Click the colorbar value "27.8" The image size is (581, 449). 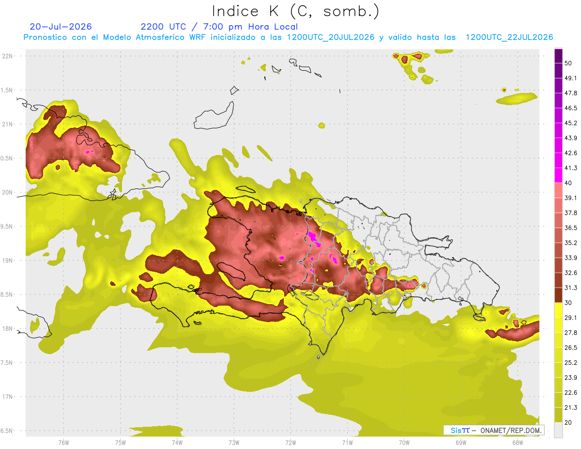[571, 333]
